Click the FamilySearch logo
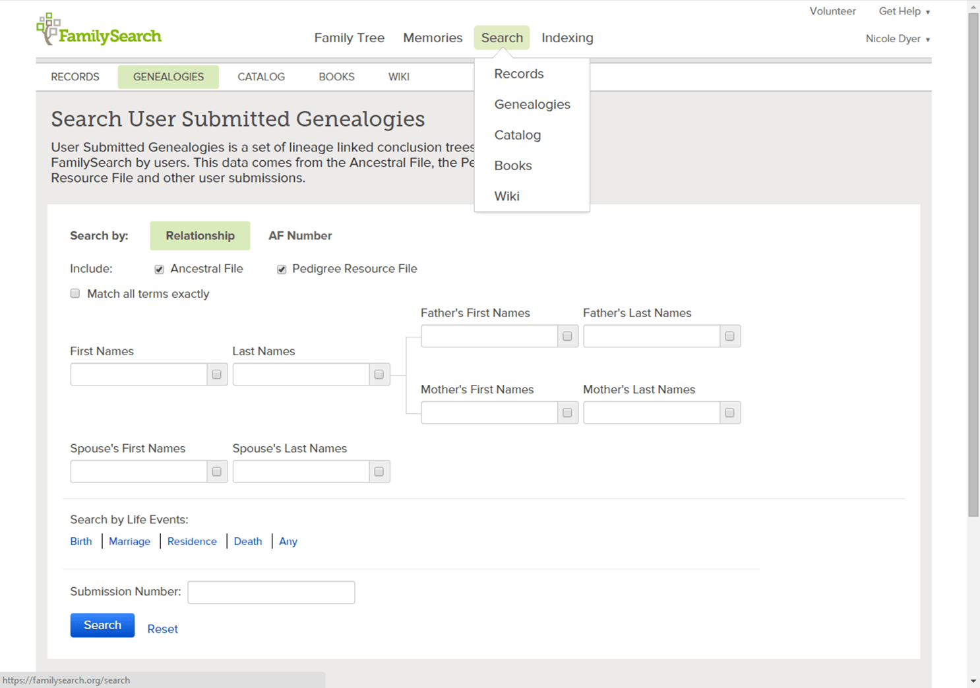The width and height of the screenshot is (980, 688). click(98, 29)
